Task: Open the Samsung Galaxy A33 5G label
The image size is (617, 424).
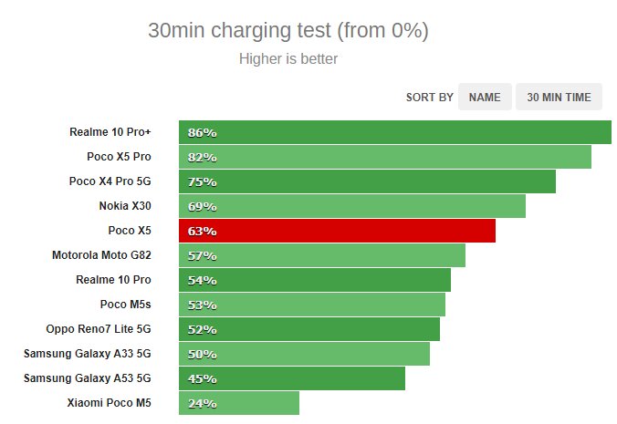Action: (x=88, y=354)
